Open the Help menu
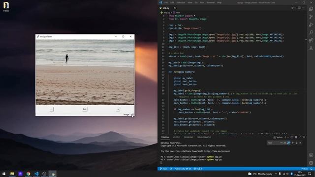Viewport: 315px width, 177px height. tap(219, 2)
